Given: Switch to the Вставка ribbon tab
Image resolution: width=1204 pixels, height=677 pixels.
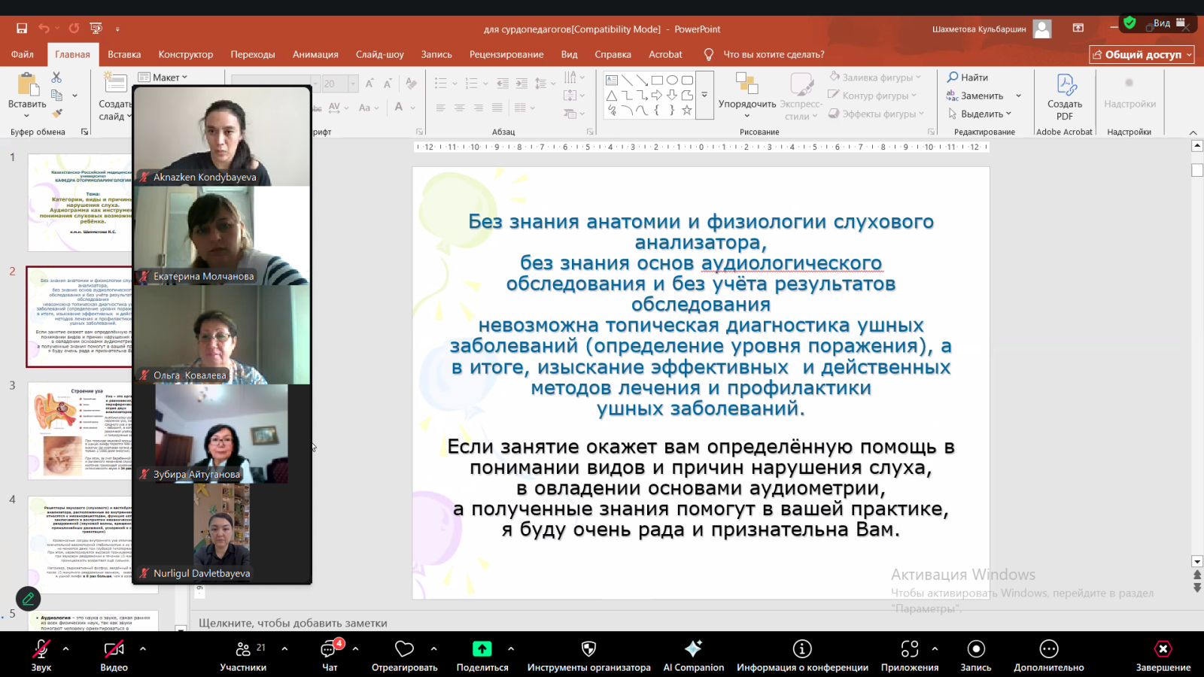Looking at the screenshot, I should coord(124,54).
